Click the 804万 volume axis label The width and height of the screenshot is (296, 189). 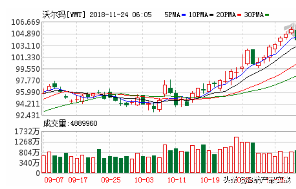click(29, 153)
